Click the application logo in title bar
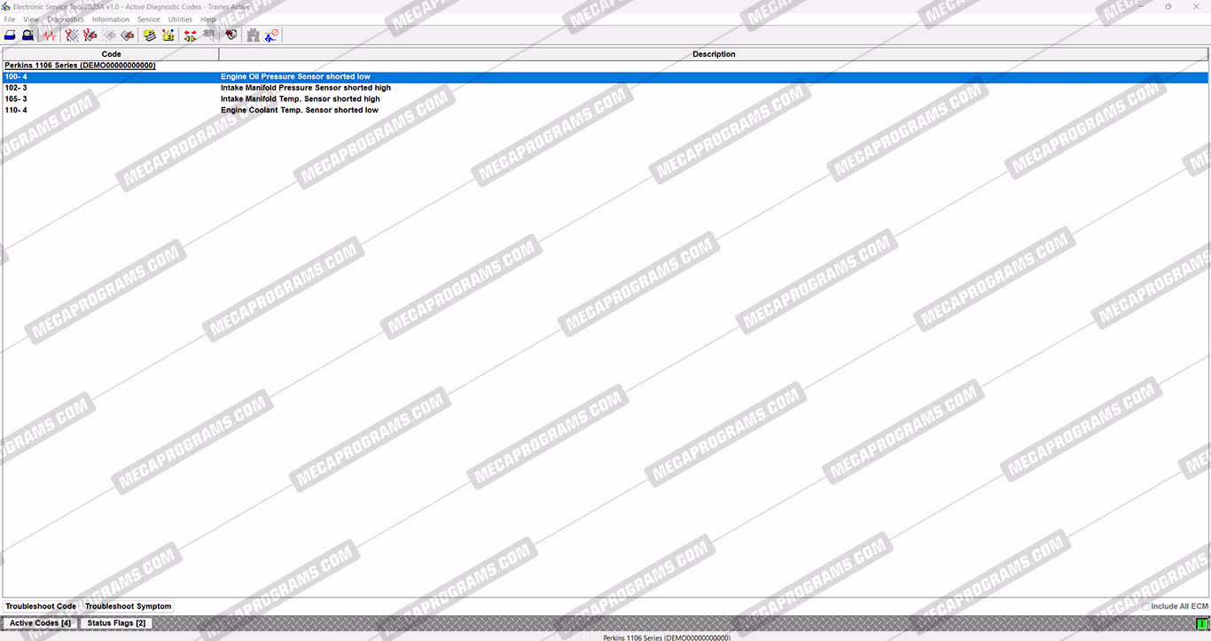This screenshot has width=1211, height=641. pos(6,6)
